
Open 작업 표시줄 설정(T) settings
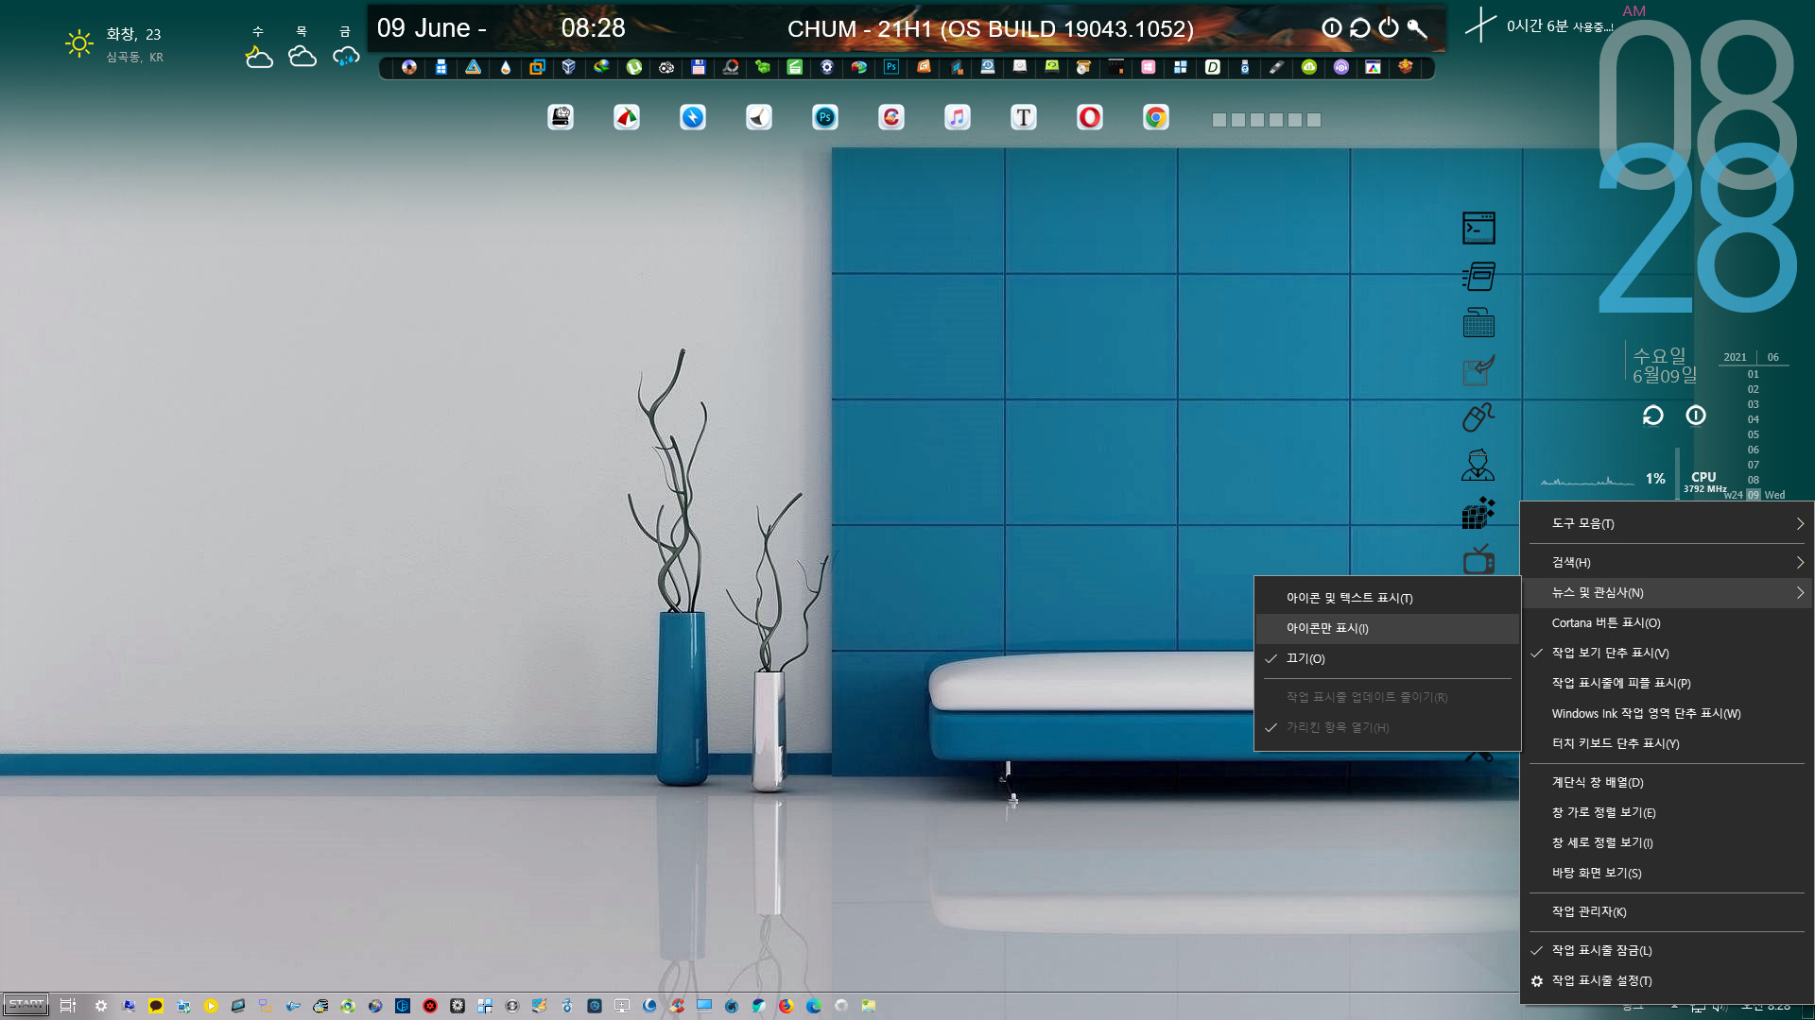click(x=1666, y=980)
